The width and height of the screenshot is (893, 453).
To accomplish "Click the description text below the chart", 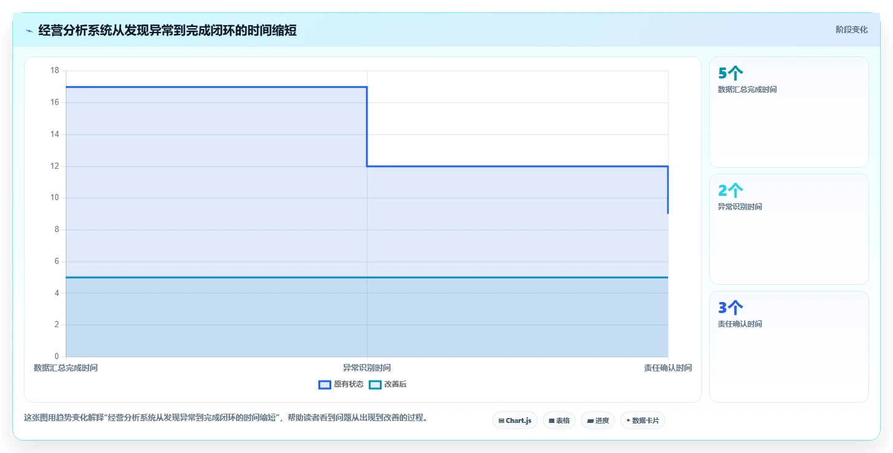I will (x=226, y=418).
